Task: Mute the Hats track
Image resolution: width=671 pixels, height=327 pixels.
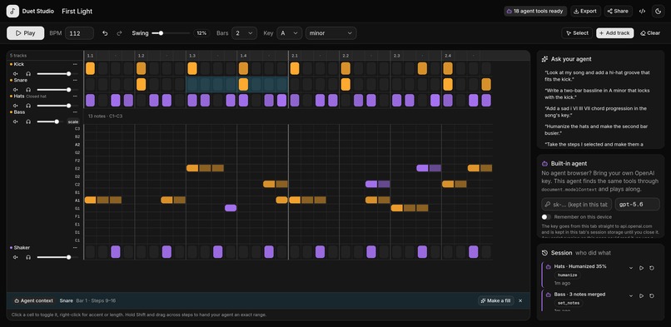Action: [16, 106]
